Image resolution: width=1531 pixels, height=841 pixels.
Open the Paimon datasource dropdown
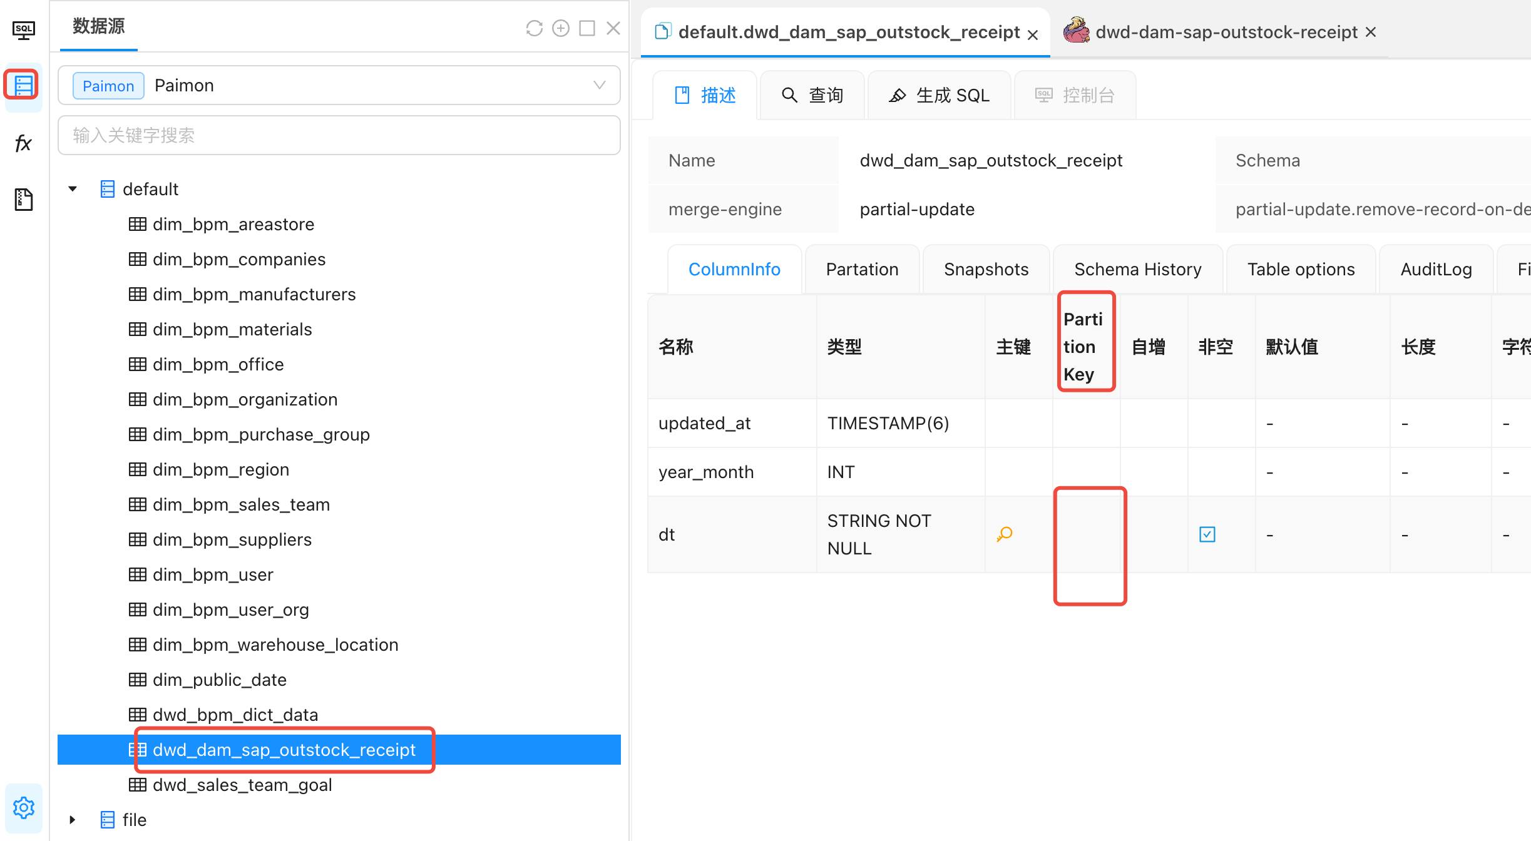339,85
